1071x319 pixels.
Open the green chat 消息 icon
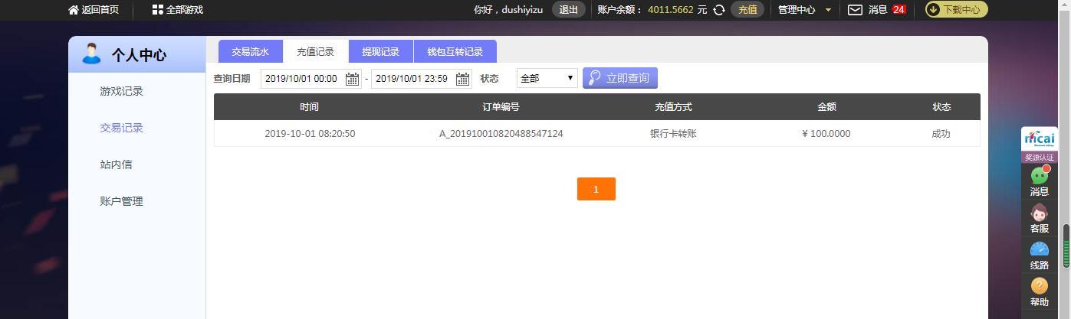[x=1040, y=175]
